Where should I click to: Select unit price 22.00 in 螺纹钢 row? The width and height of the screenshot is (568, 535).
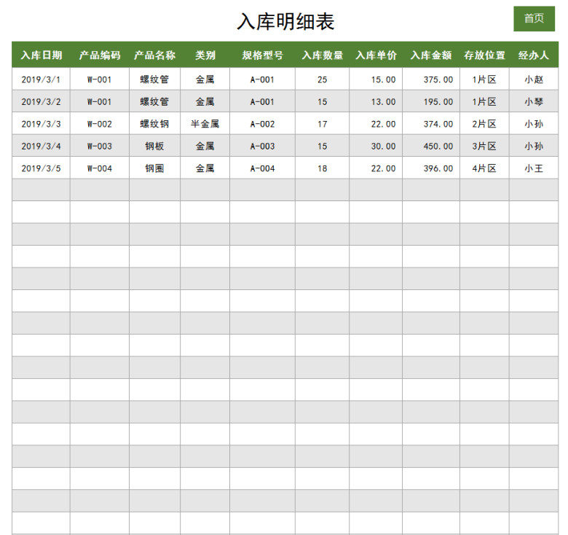(376, 124)
